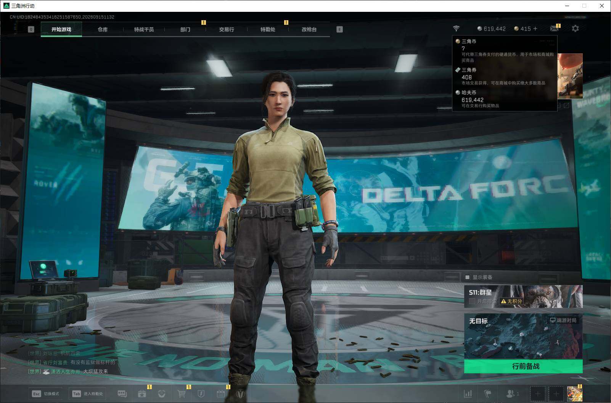Open the friends list icon
Screen dimensions: 611x403
coord(512,393)
